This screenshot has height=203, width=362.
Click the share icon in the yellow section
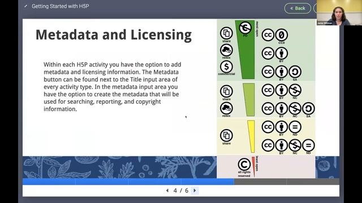pos(226,135)
